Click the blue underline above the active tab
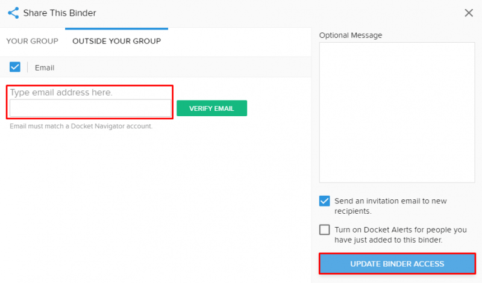The image size is (482, 283). [x=116, y=28]
